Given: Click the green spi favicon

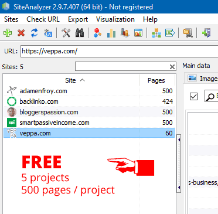Looking at the screenshot, I should click(12, 123).
